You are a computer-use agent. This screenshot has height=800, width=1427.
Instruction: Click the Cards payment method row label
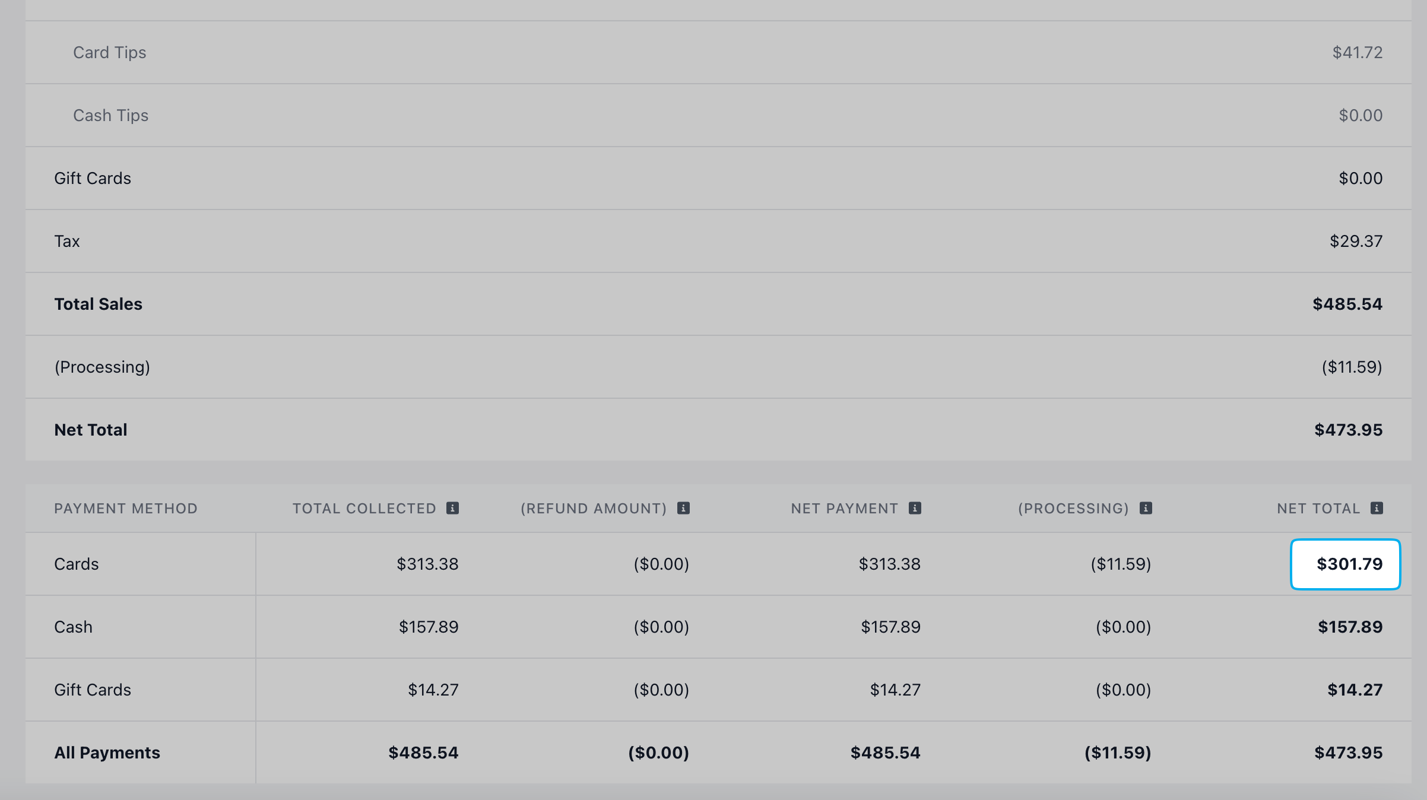point(76,564)
